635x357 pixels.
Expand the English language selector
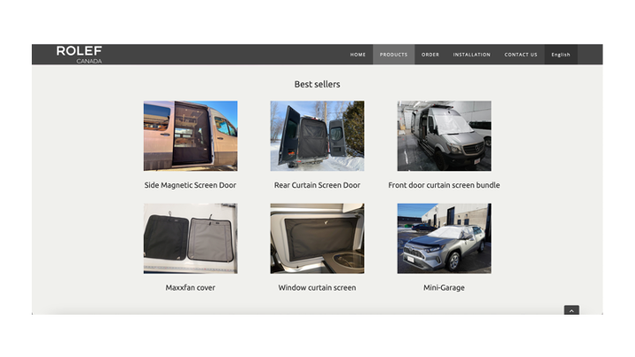click(x=561, y=55)
